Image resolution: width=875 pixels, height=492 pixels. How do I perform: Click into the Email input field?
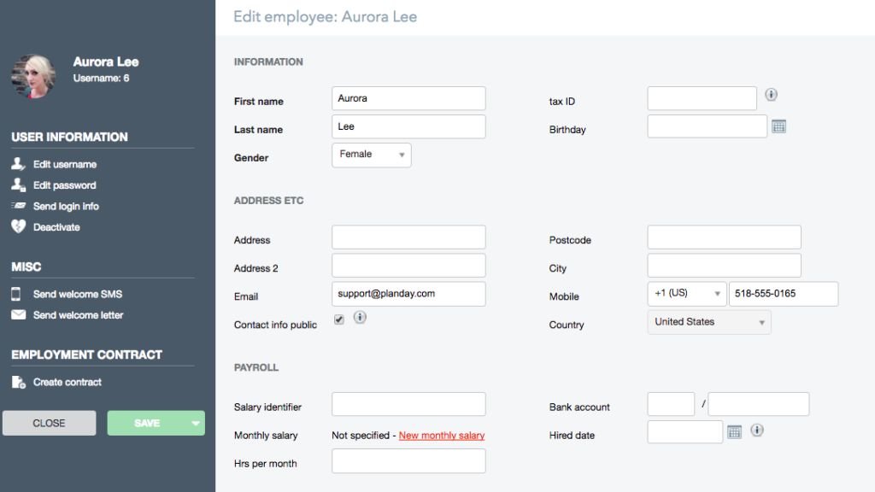408,294
